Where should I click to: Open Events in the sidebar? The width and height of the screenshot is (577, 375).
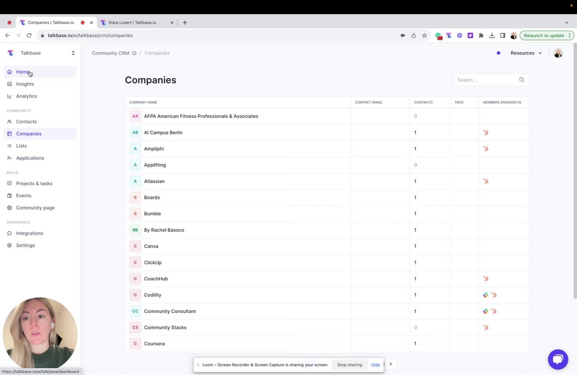click(x=40, y=196)
